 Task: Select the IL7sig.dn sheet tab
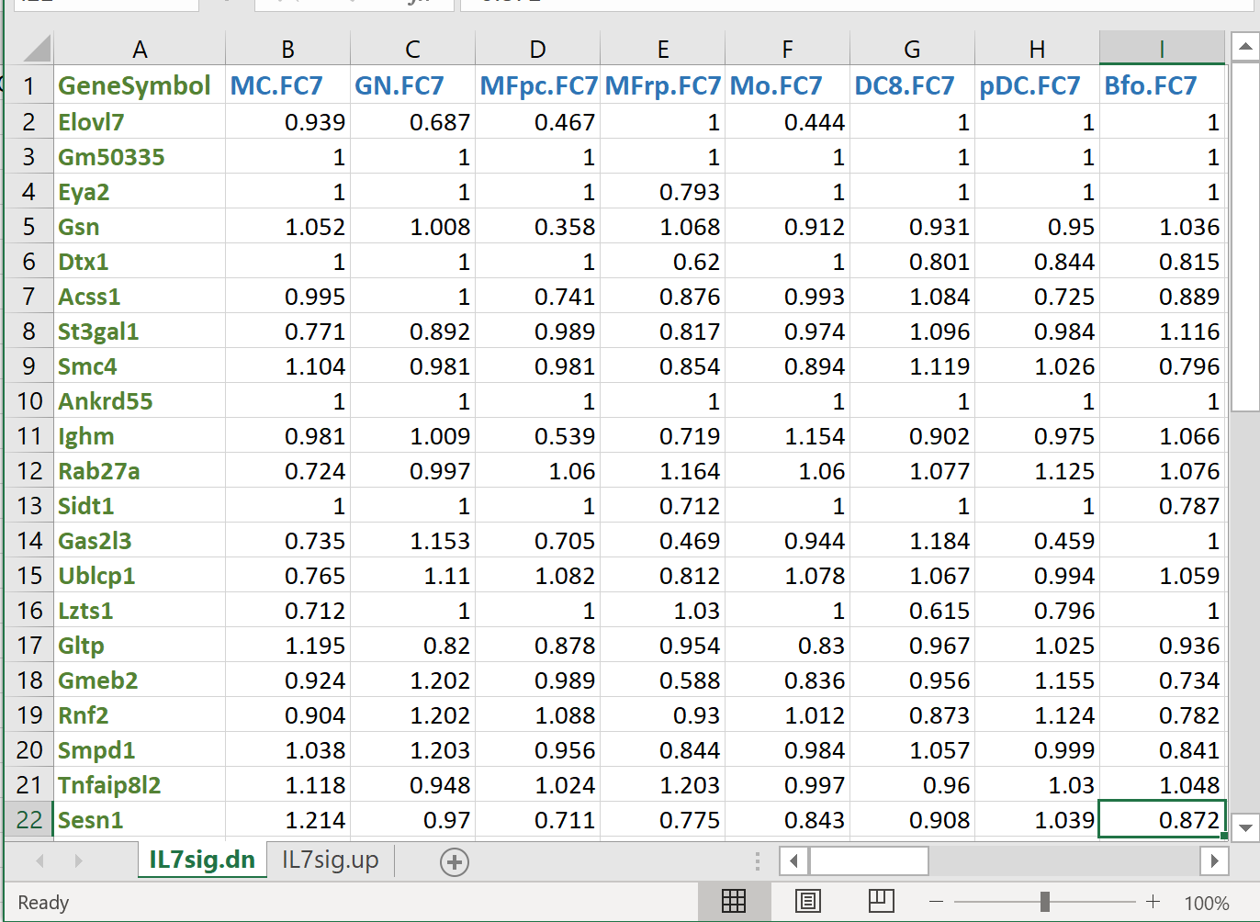pyautogui.click(x=202, y=860)
